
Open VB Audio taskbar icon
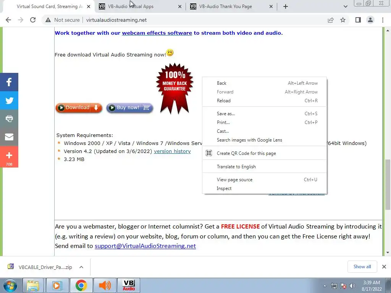[129, 285]
